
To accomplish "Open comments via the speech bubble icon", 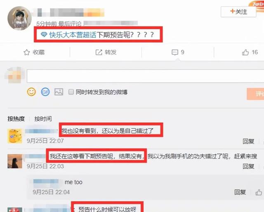I will point(175,52).
